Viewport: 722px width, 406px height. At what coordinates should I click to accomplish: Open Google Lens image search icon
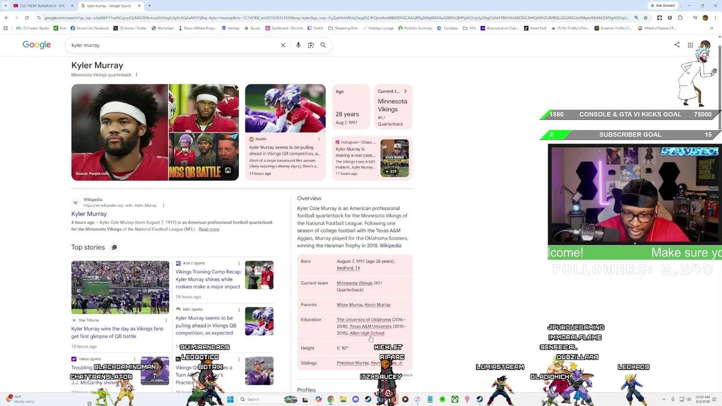[311, 45]
